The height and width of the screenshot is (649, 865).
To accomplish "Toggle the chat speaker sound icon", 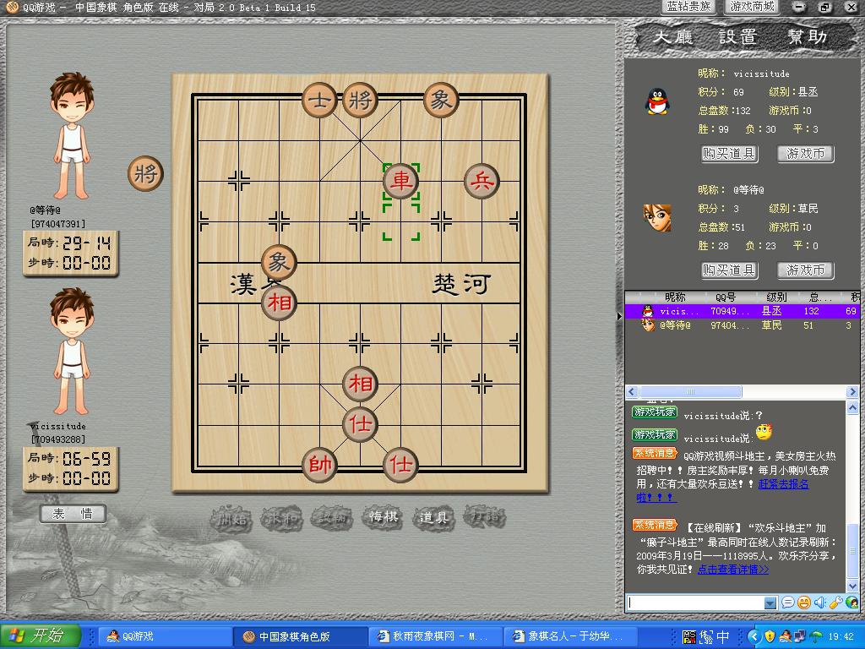I will [x=819, y=603].
